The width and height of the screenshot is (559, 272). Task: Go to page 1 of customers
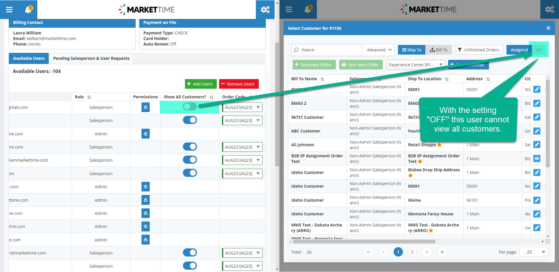(x=398, y=252)
